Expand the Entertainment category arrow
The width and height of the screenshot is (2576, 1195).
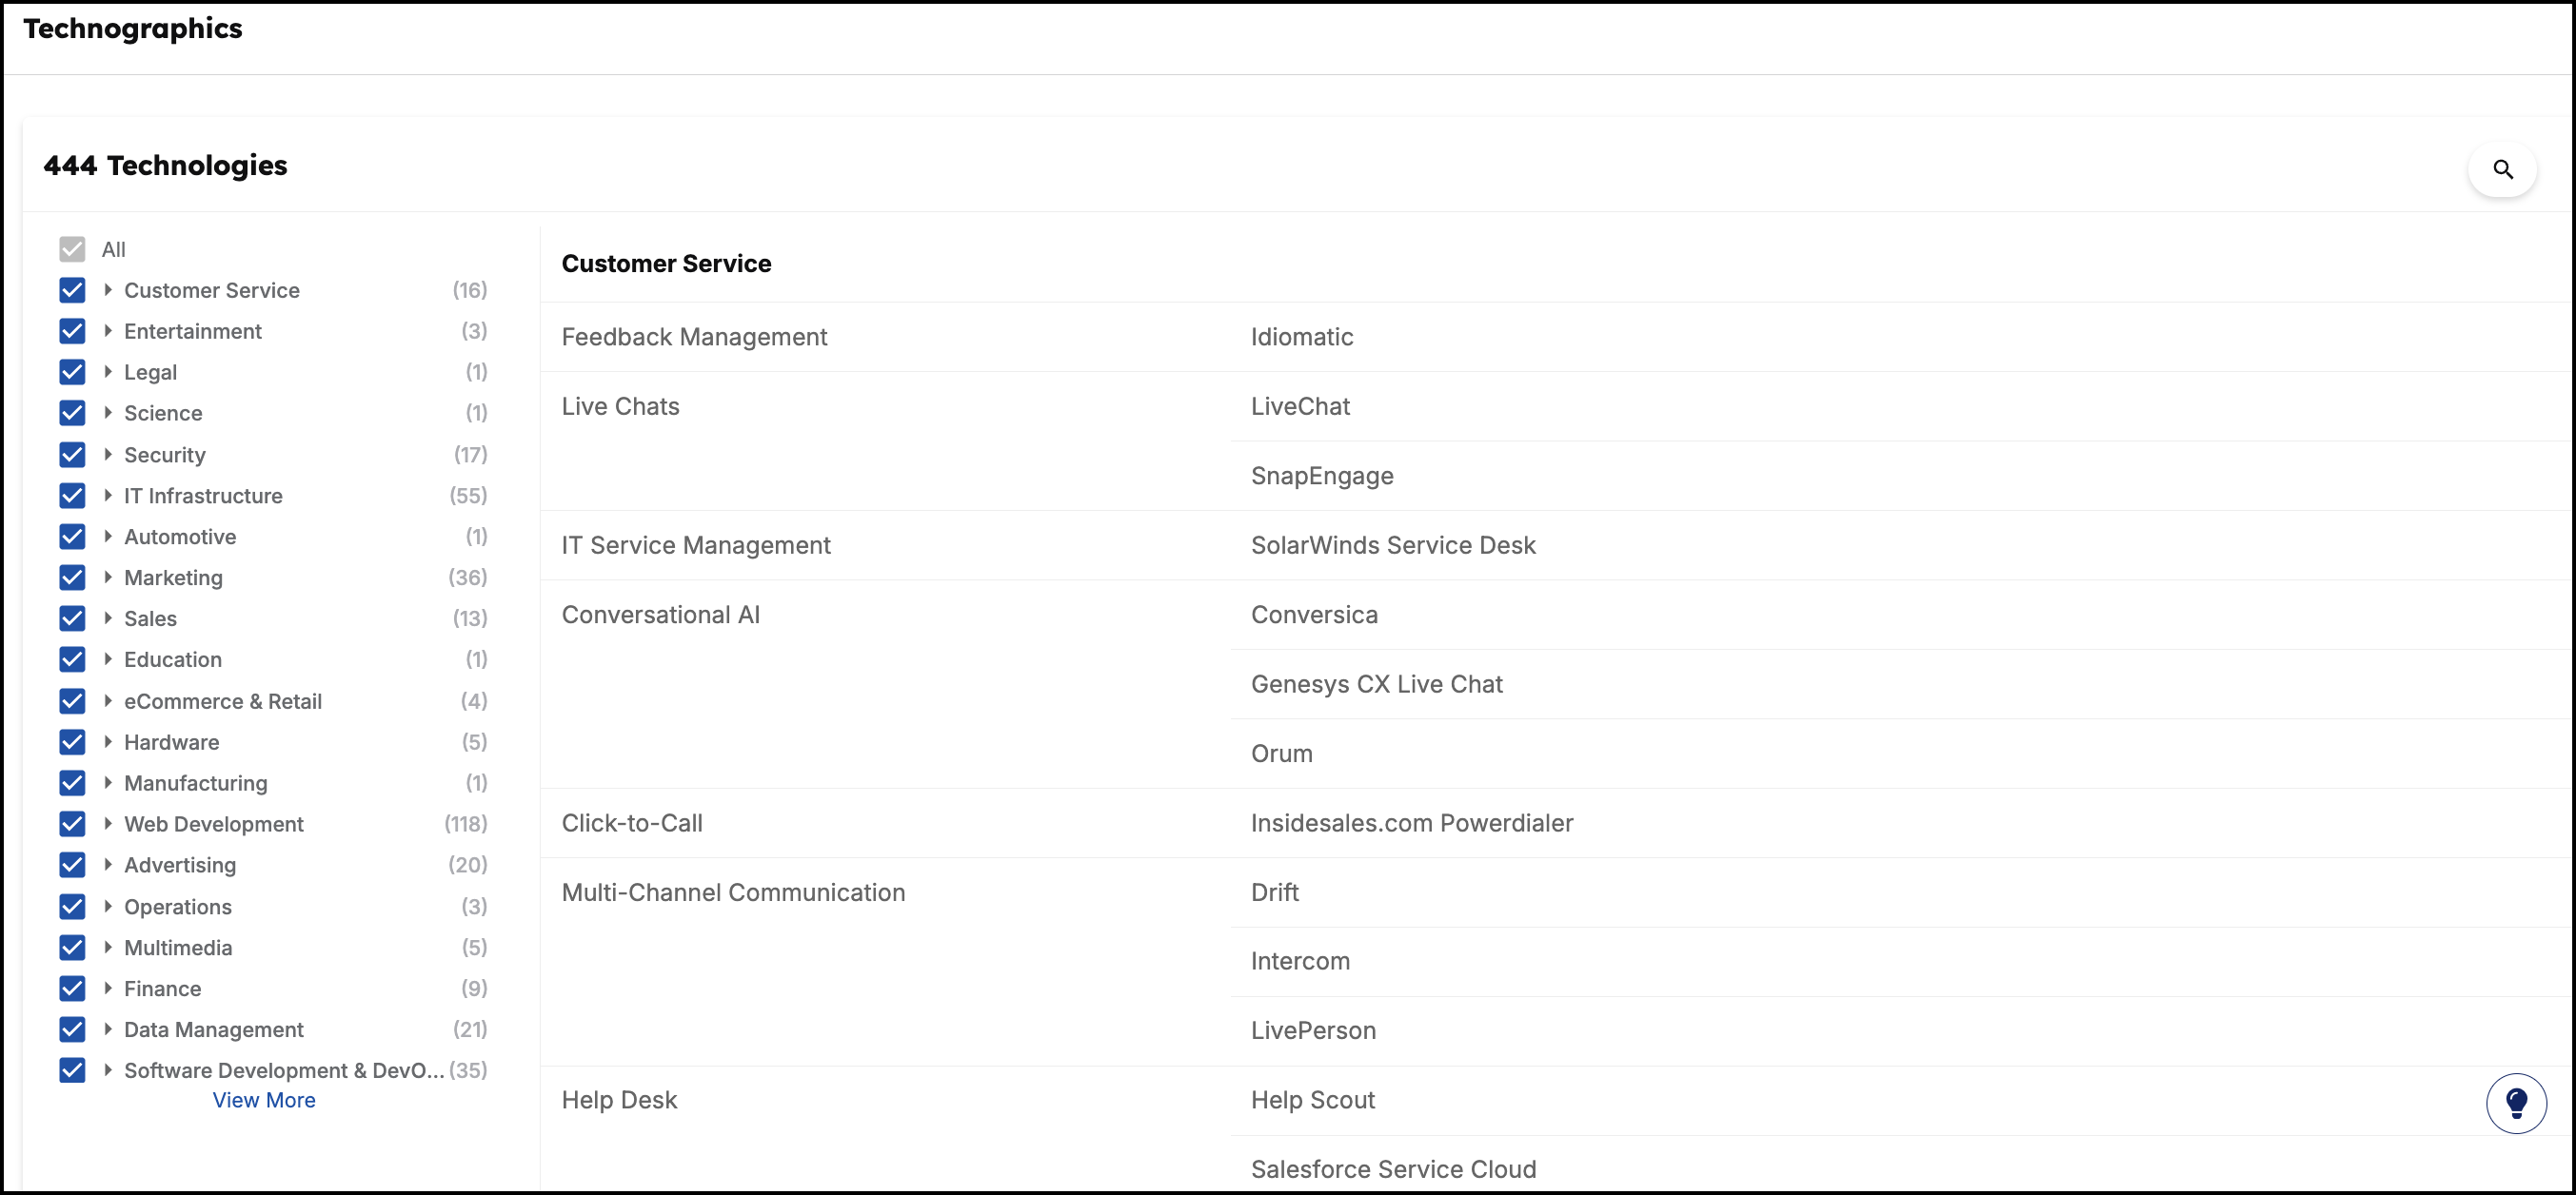click(x=108, y=331)
